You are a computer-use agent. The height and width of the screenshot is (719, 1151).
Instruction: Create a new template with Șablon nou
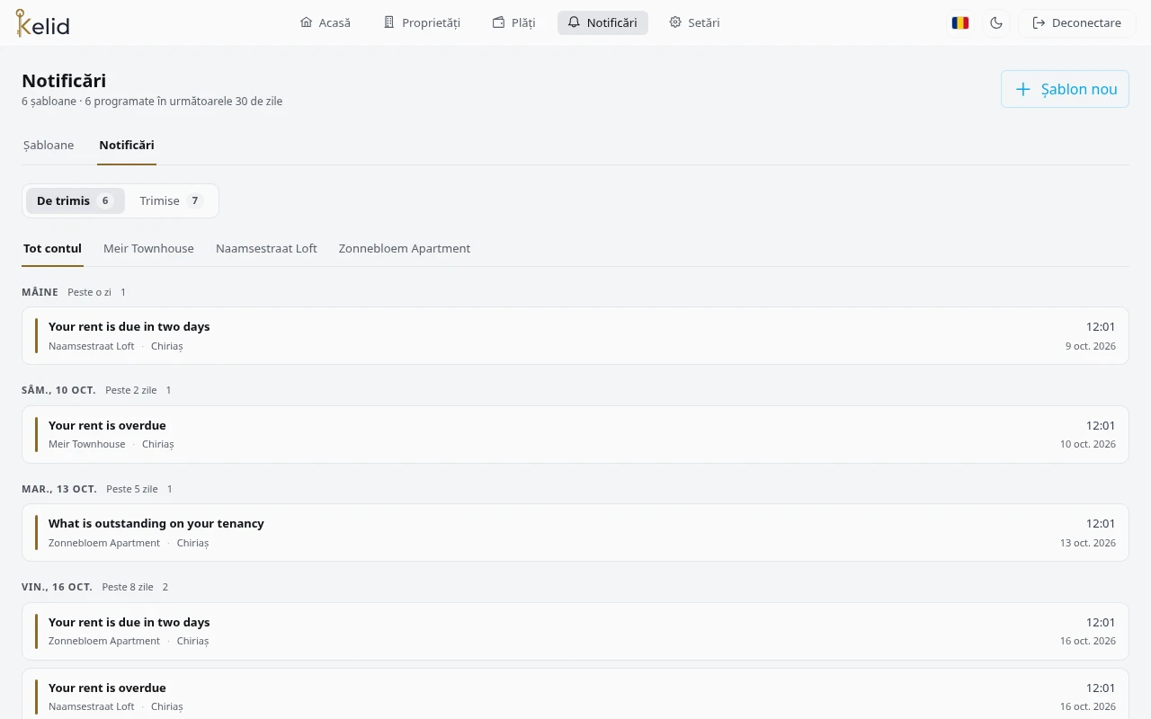(1065, 89)
